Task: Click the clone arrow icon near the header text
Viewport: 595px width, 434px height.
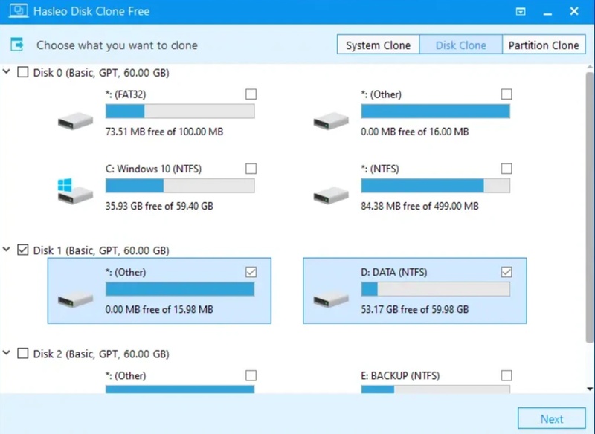Action: [x=16, y=45]
